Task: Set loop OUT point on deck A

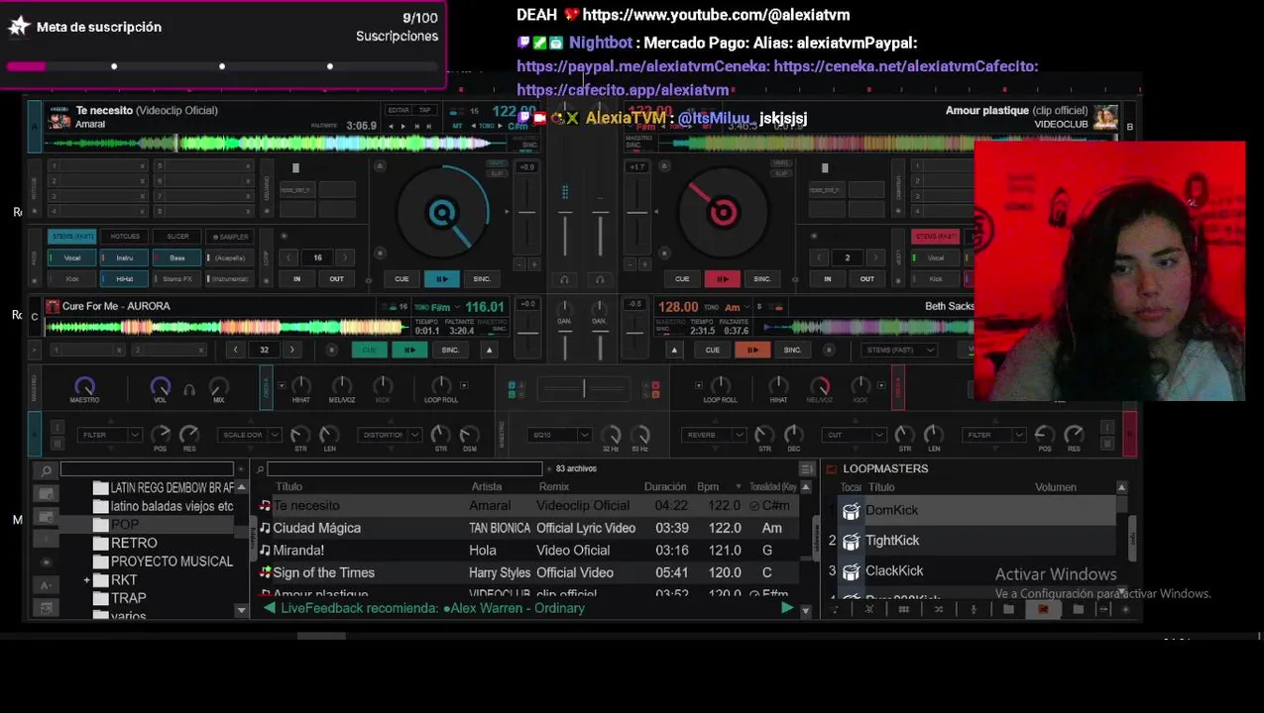Action: tap(337, 279)
